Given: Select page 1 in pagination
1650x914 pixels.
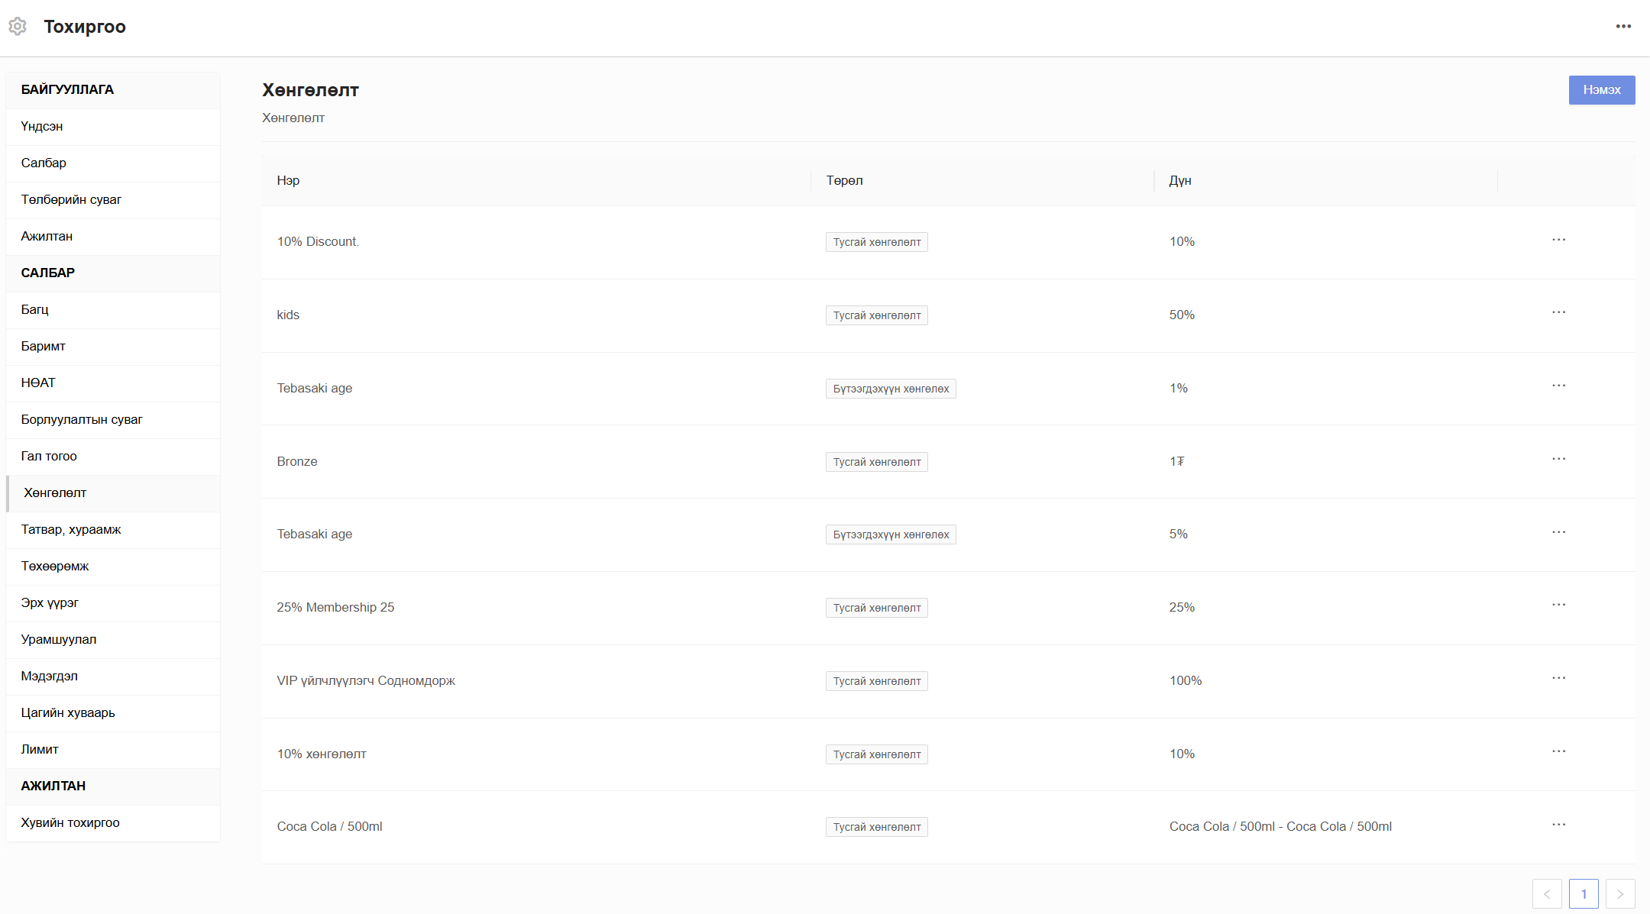Looking at the screenshot, I should point(1584,894).
